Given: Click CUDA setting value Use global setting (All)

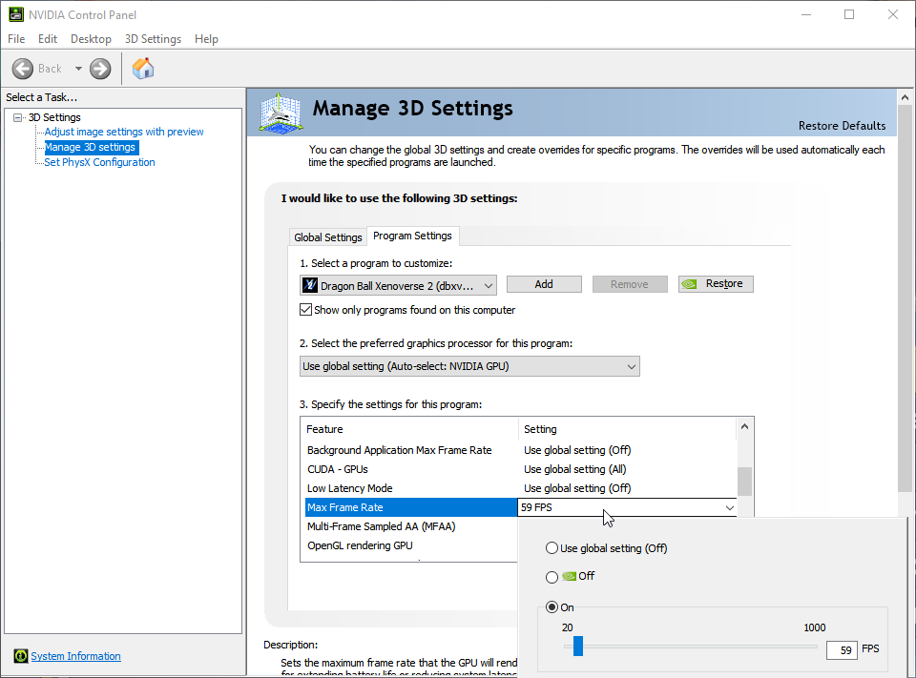Looking at the screenshot, I should (x=574, y=469).
